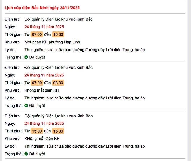
Task: Click the green approved checkmark in the first entry
Action: pyautogui.click(x=26, y=57)
